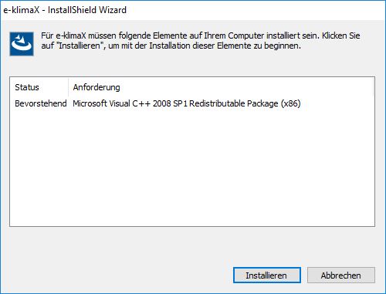Click "Klicken Sie" in the instruction text
386x294 pixels.
pos(341,35)
